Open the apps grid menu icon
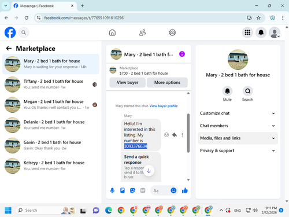 coord(247,32)
